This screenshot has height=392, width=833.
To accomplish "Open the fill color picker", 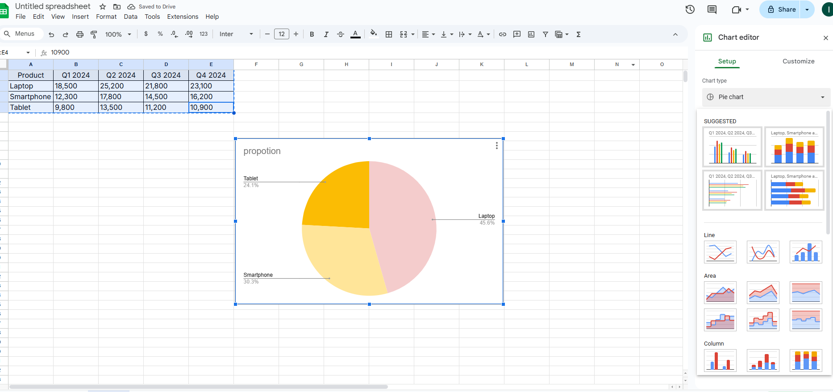I will pyautogui.click(x=374, y=34).
